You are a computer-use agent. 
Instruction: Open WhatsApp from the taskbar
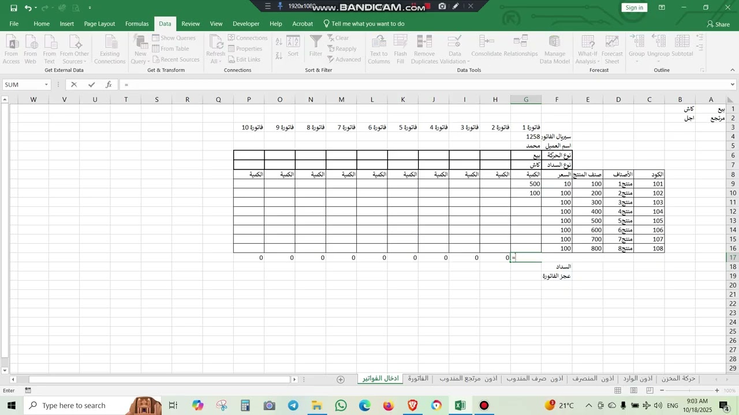click(x=341, y=405)
